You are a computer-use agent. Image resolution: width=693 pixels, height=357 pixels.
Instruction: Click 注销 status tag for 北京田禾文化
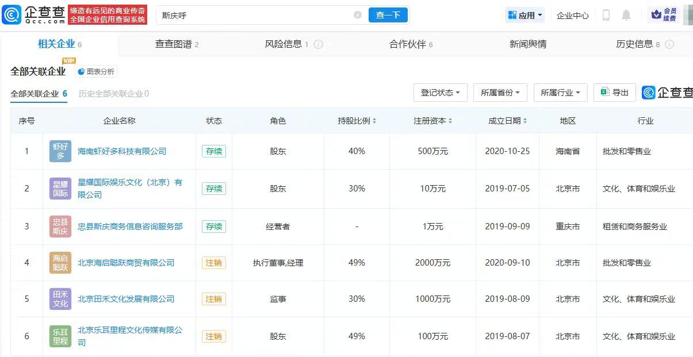coord(214,299)
